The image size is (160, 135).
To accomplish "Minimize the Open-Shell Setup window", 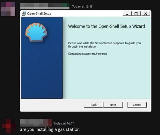I will tap(127, 14).
